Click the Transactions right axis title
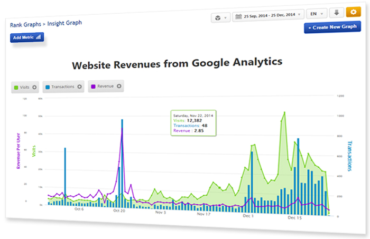Viewport: 370px width, 239px height. (350, 156)
